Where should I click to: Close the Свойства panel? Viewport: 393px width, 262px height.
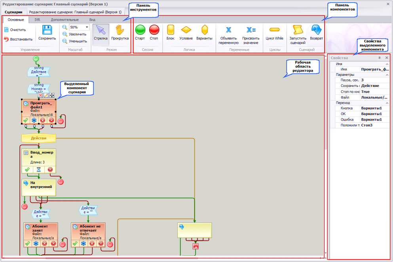click(x=387, y=58)
